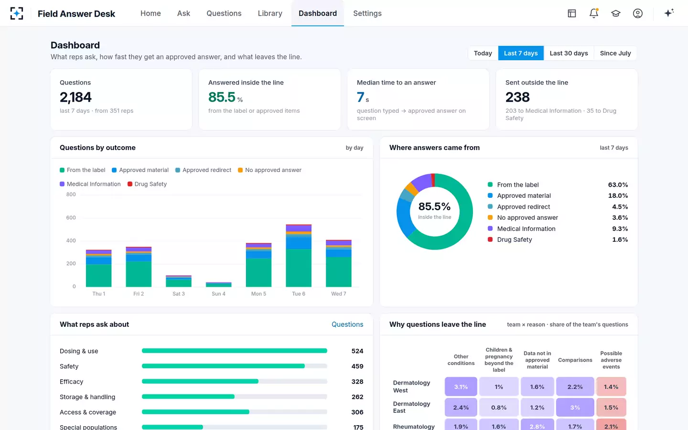Open the notifications bell
Image resolution: width=688 pixels, height=430 pixels.
click(x=594, y=13)
